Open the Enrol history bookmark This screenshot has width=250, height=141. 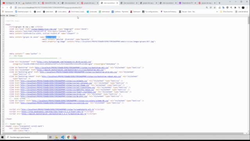77,12
